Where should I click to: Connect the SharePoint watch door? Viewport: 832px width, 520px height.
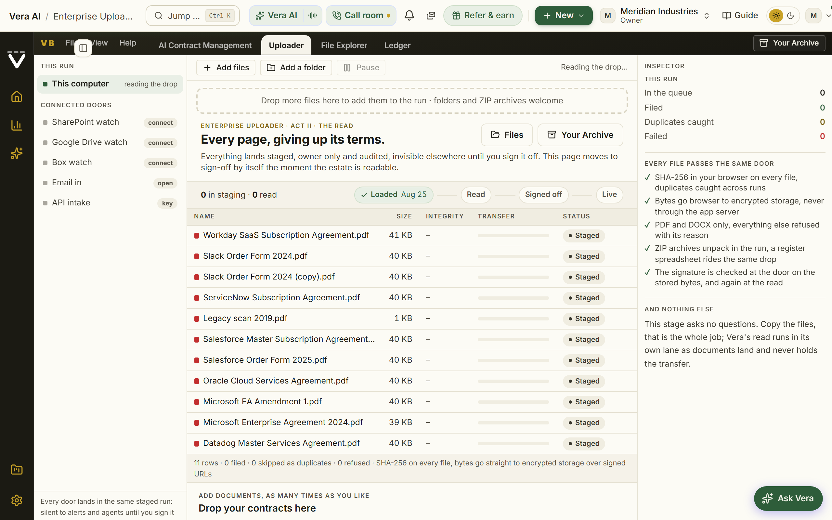pos(160,123)
